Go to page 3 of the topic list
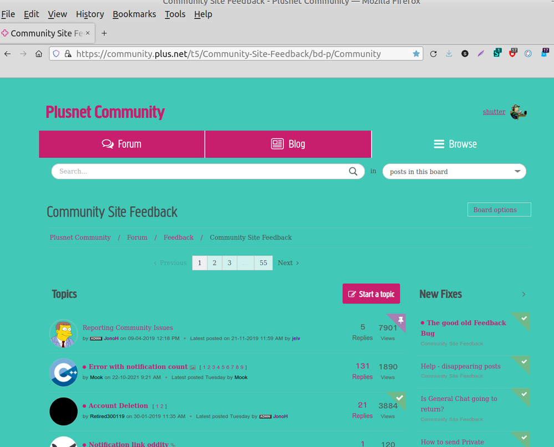Viewport: 554px width, 447px height. [229, 263]
